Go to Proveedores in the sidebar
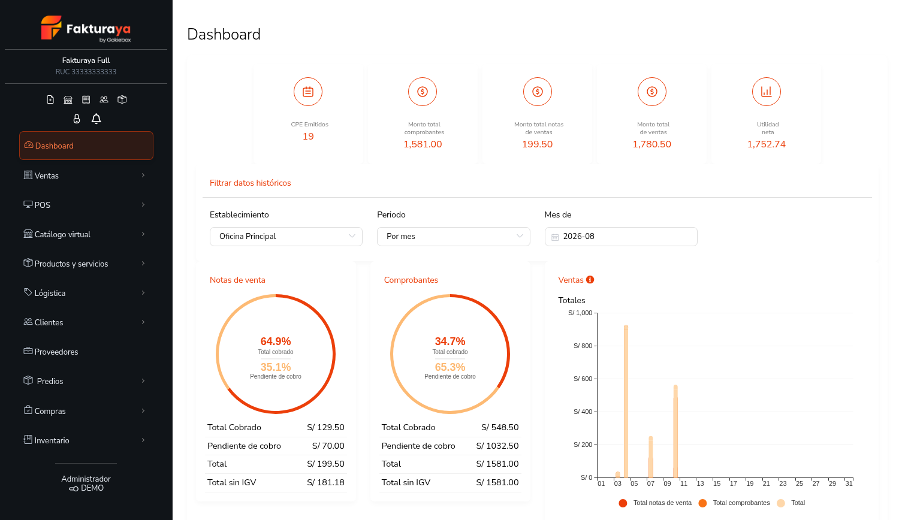This screenshot has width=902, height=520. pyautogui.click(x=86, y=352)
